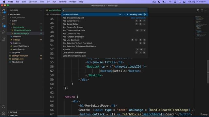209x117 pixels.
Task: Open package.json in the explorer
Action: pos(18,59)
